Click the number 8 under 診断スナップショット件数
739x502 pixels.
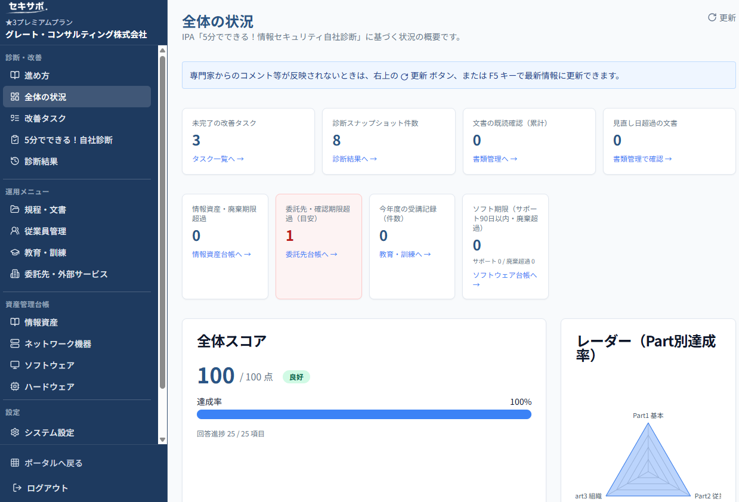coord(337,140)
